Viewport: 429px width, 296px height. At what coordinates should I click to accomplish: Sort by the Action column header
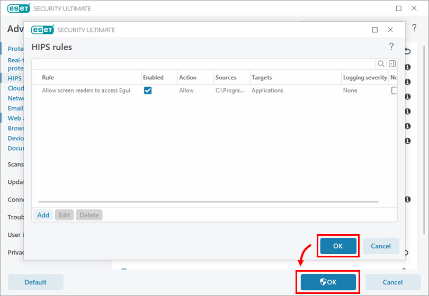pos(187,78)
